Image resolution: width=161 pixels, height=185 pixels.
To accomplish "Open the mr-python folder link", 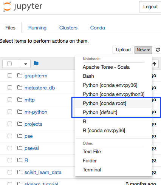I will pyautogui.click(x=36, y=112).
